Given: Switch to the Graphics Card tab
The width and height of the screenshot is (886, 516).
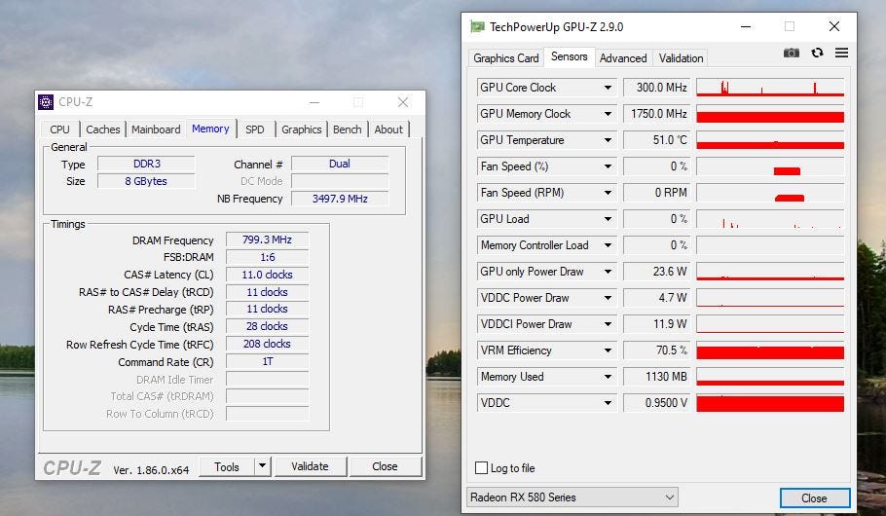Looking at the screenshot, I should [x=505, y=57].
